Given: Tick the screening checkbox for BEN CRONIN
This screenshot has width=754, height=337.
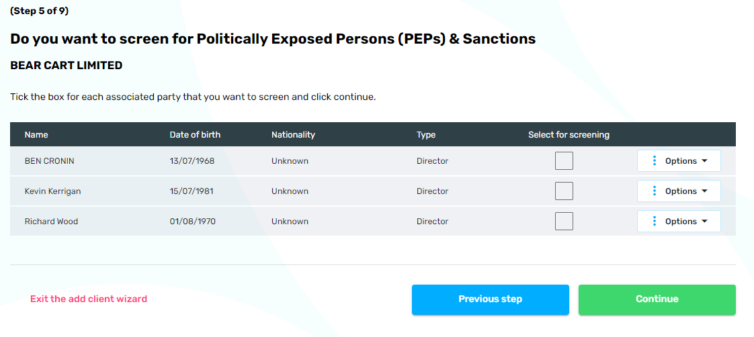Looking at the screenshot, I should (564, 161).
